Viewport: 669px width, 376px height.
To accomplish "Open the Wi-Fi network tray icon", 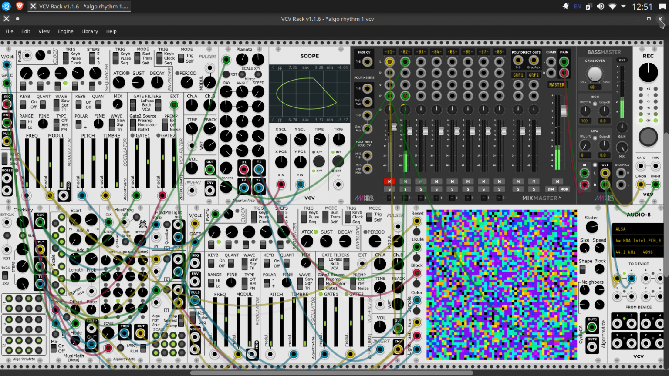I will click(612, 7).
